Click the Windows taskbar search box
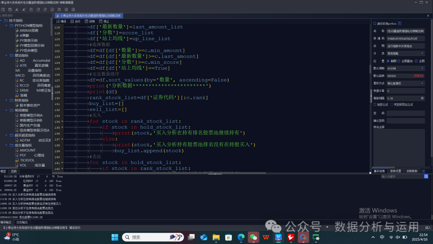 [153, 237]
